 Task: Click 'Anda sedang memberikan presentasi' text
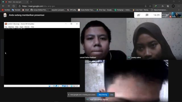pyautogui.click(x=26, y=15)
